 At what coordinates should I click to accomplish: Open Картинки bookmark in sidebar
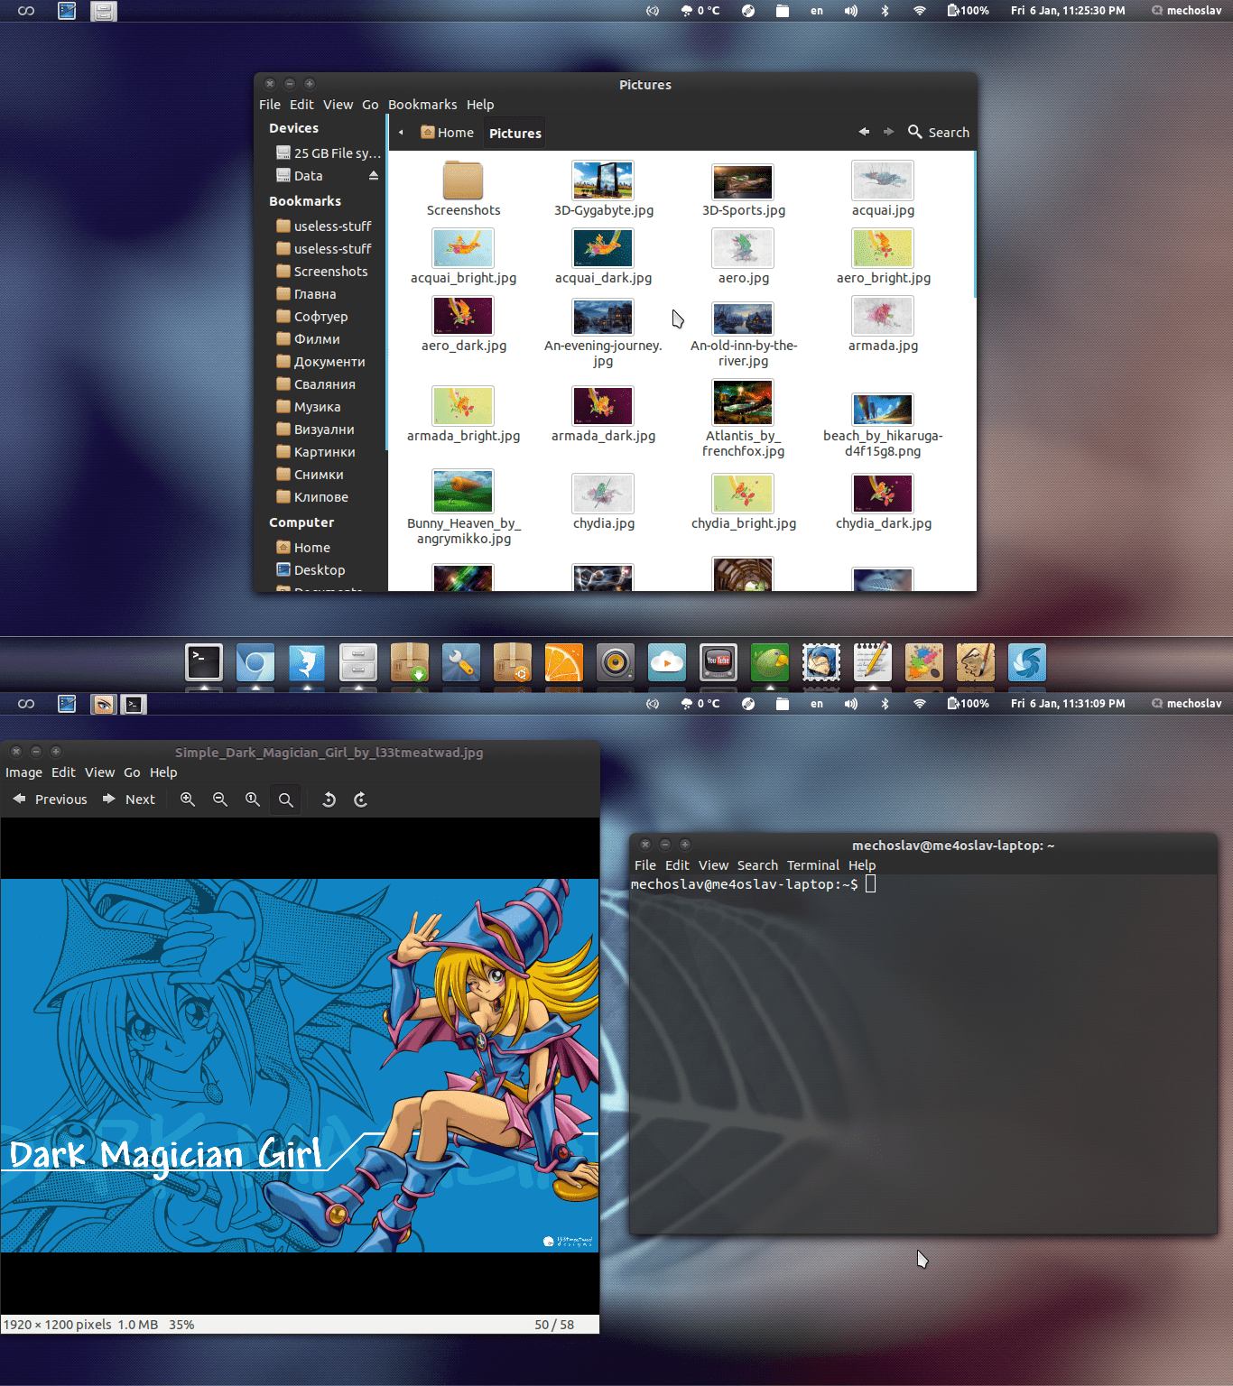point(315,452)
